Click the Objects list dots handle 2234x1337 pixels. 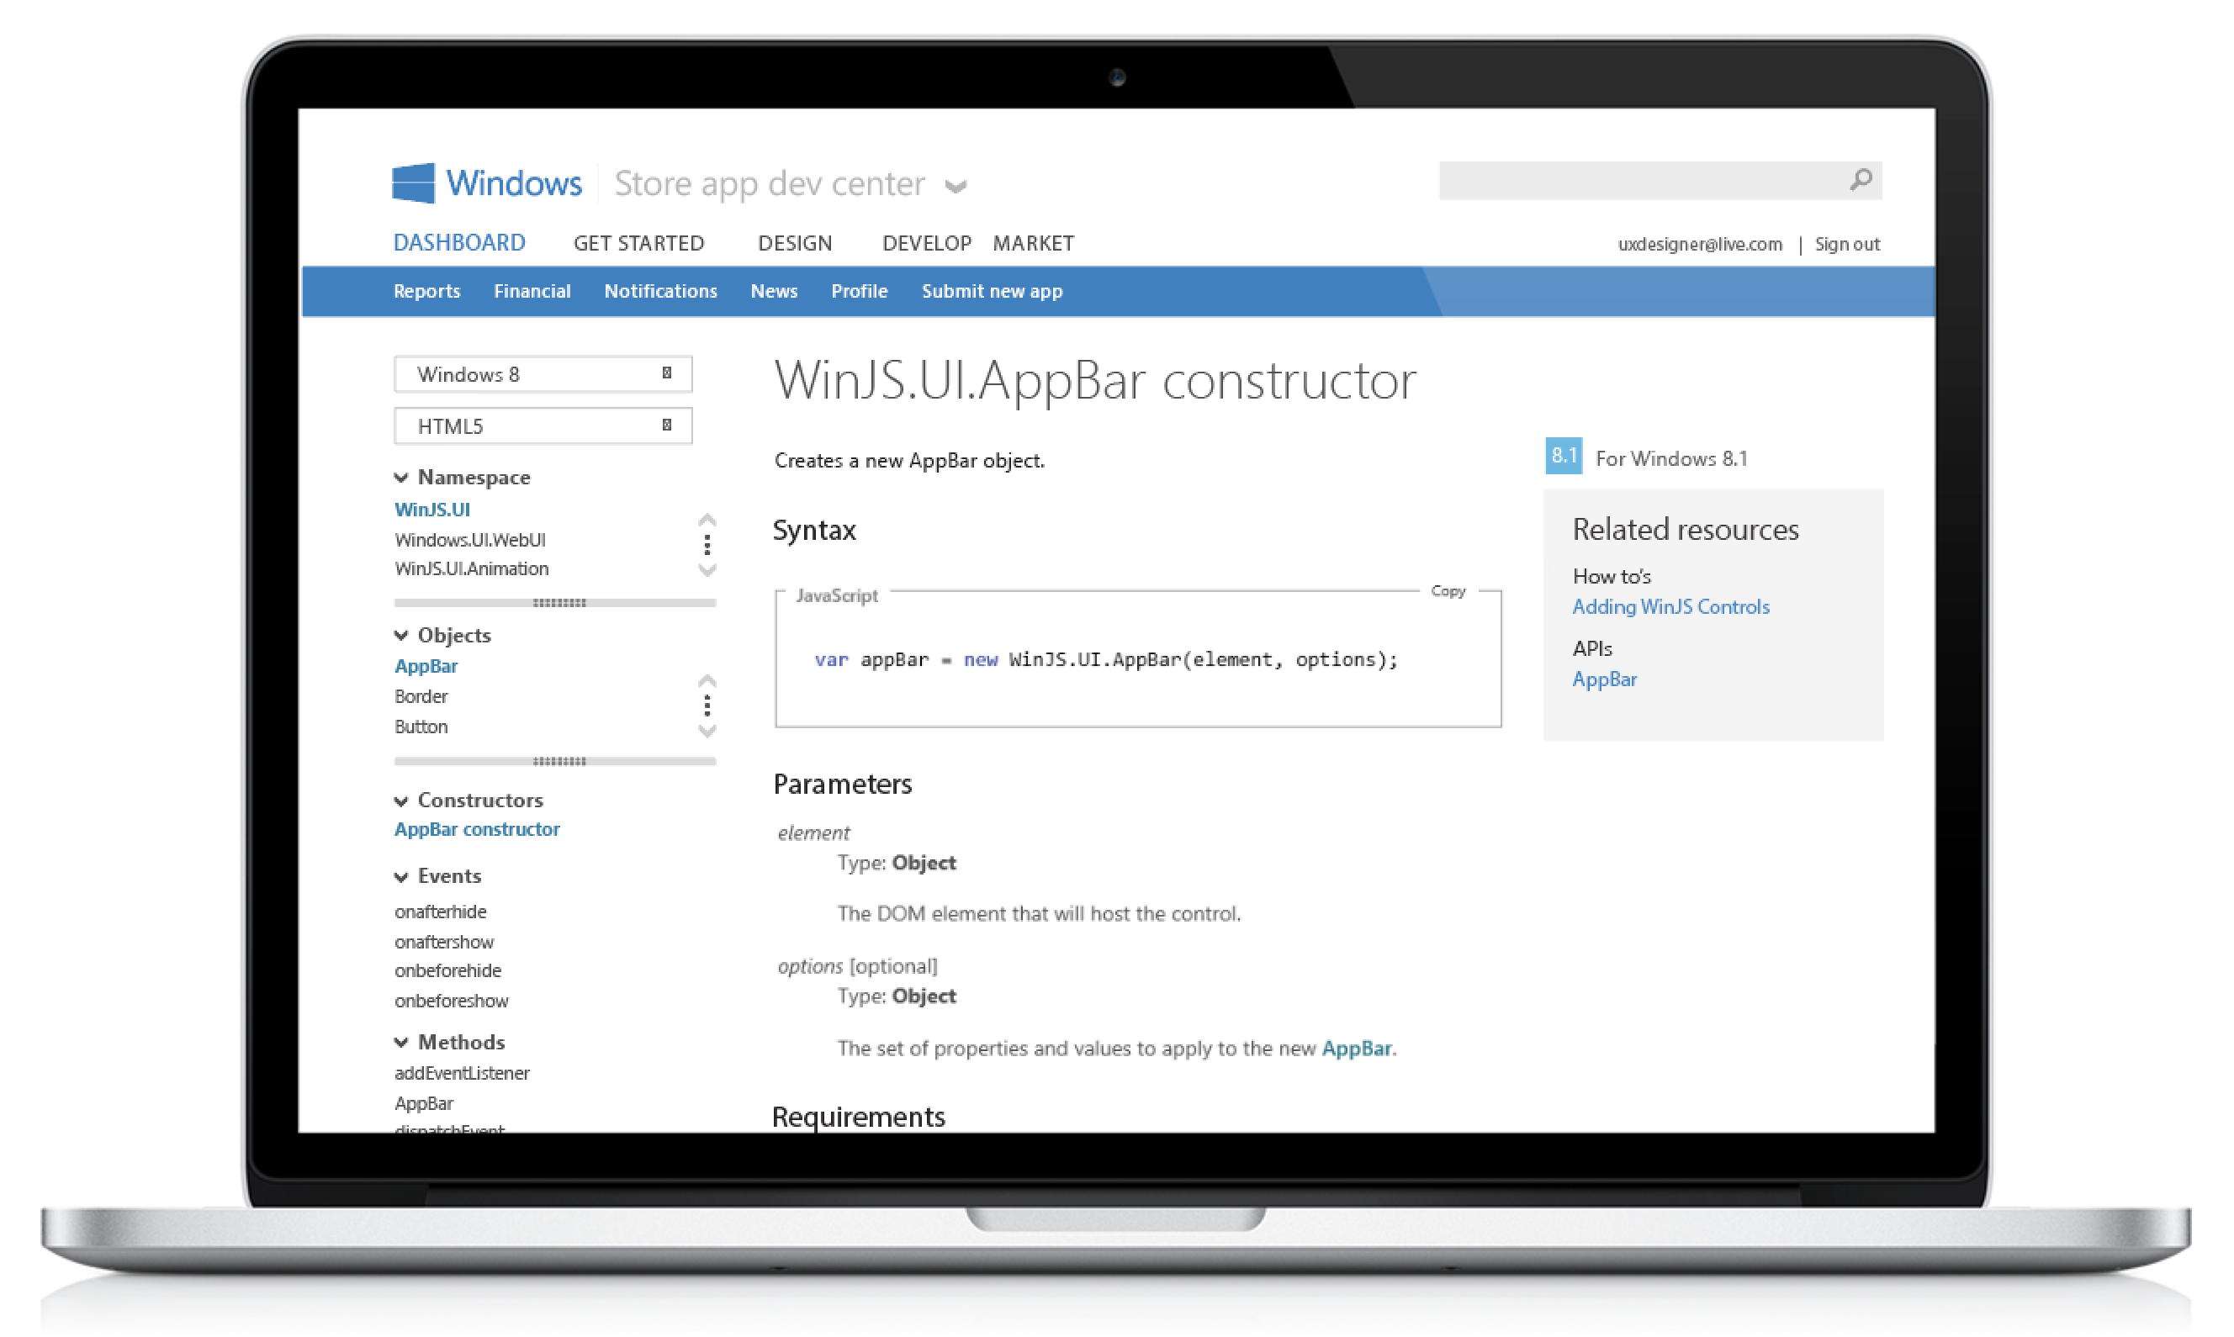tap(707, 705)
